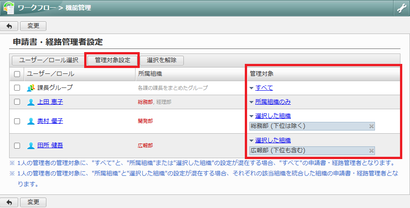Screen dimensions: 410x208
Task: Click the user icon beside 上田 恵子
Action: point(31,102)
